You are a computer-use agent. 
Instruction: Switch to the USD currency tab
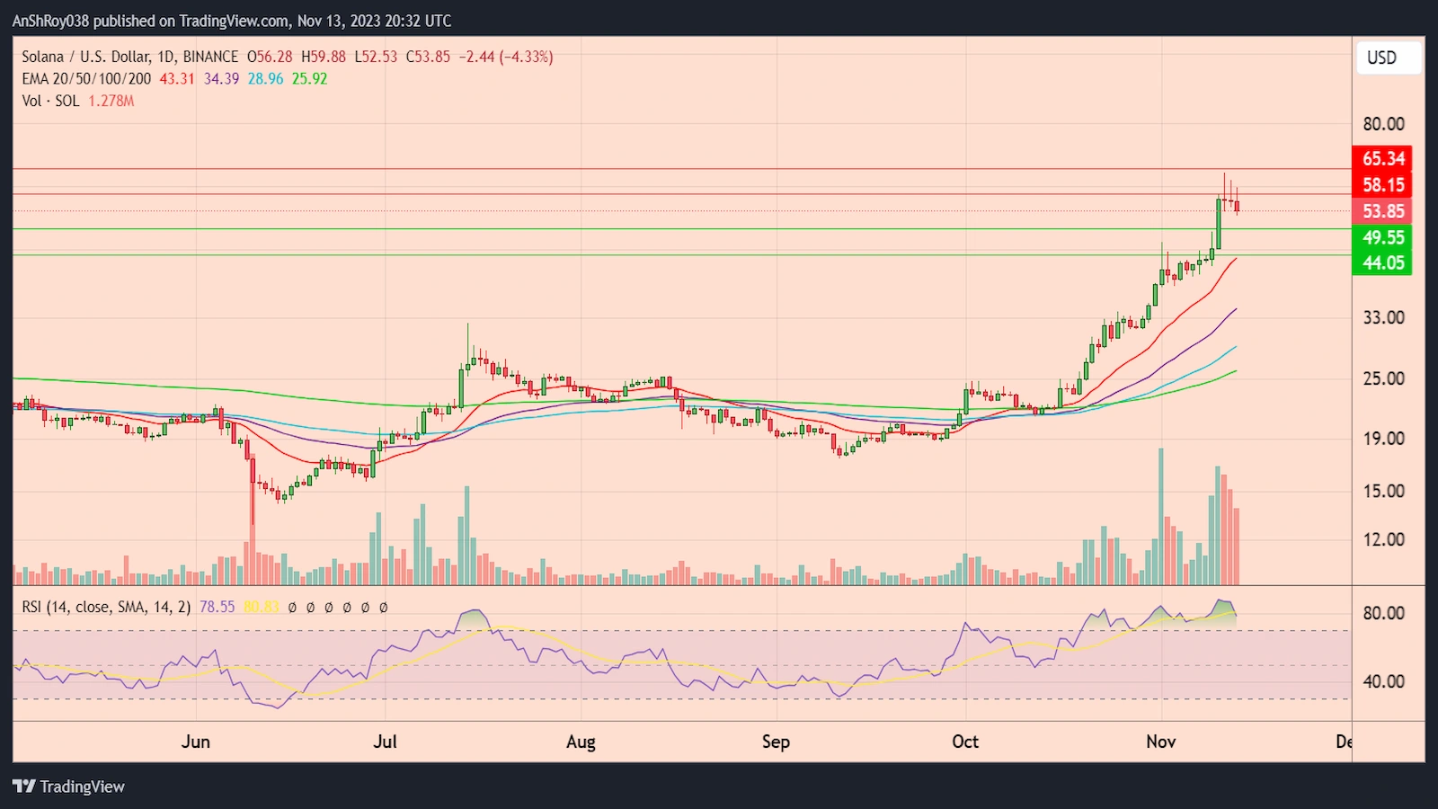pos(1388,58)
